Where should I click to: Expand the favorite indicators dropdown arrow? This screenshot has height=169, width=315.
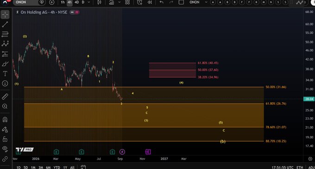120,2
